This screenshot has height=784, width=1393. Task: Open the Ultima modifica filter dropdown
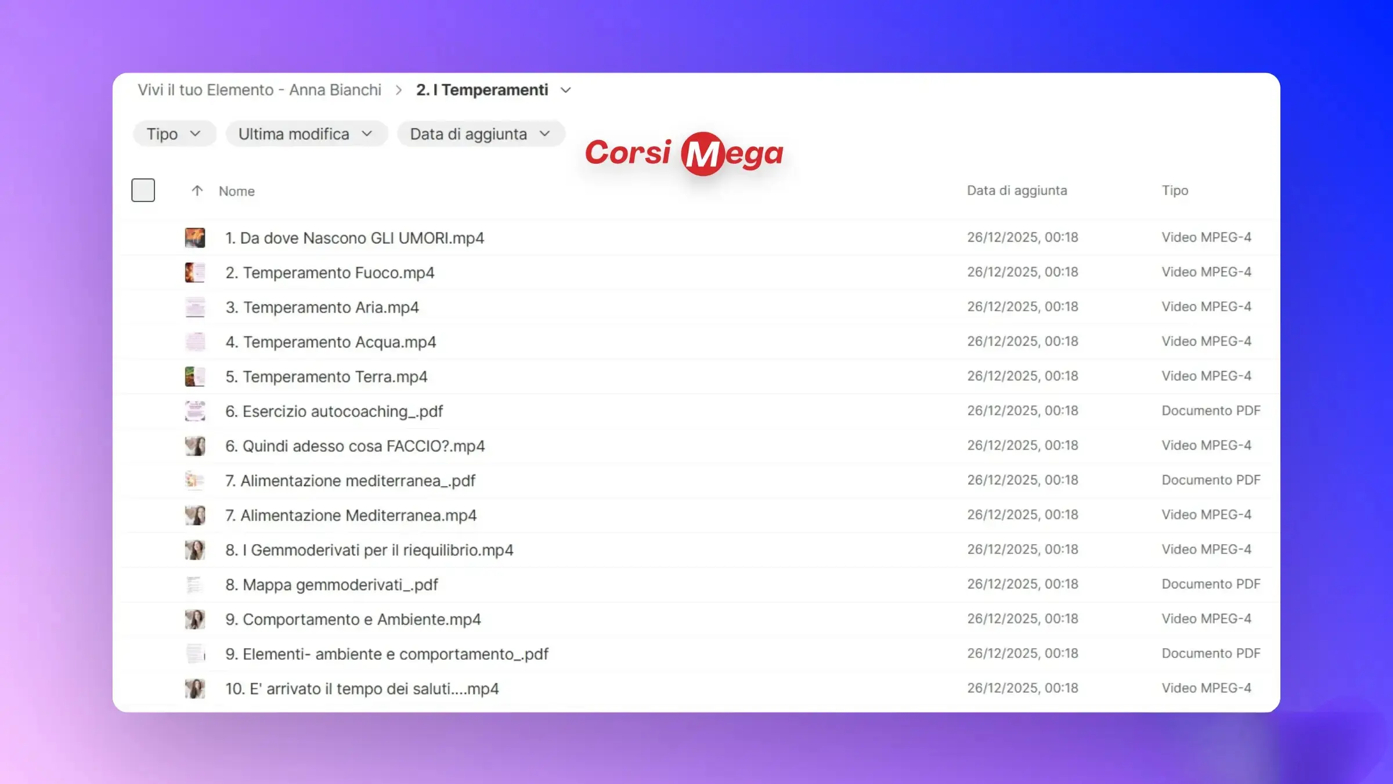click(x=306, y=134)
